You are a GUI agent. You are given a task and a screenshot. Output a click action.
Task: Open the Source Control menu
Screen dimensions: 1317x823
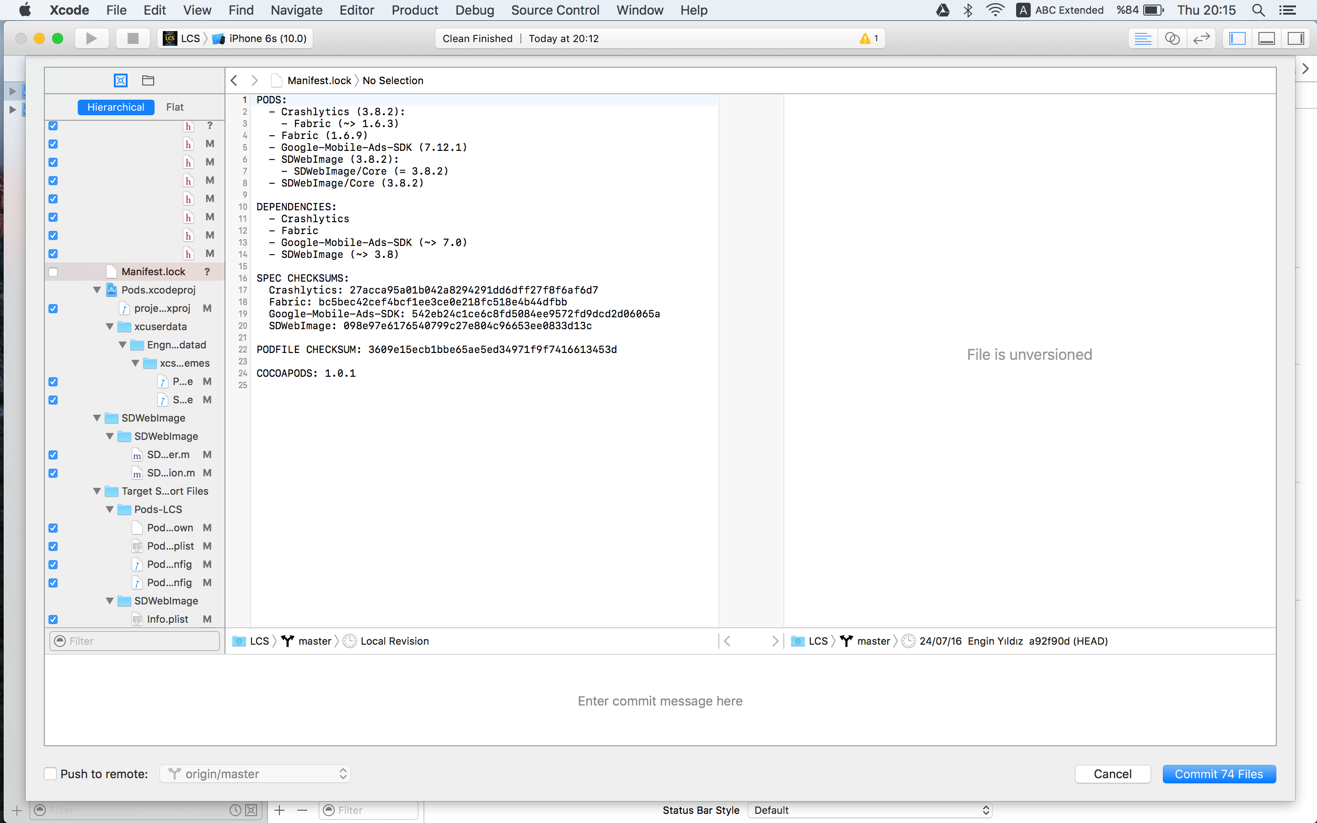(x=555, y=10)
